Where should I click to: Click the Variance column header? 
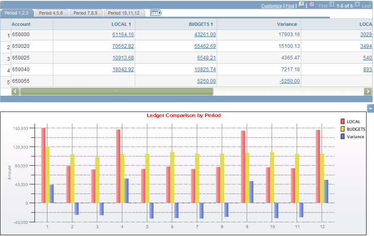point(287,24)
